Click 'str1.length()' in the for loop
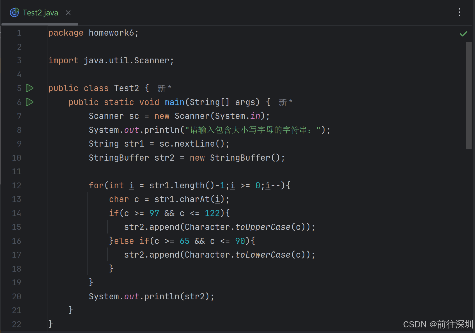 [182, 186]
